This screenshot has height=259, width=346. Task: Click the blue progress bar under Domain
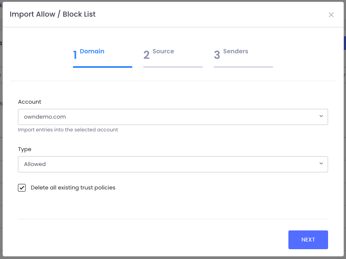coord(102,67)
